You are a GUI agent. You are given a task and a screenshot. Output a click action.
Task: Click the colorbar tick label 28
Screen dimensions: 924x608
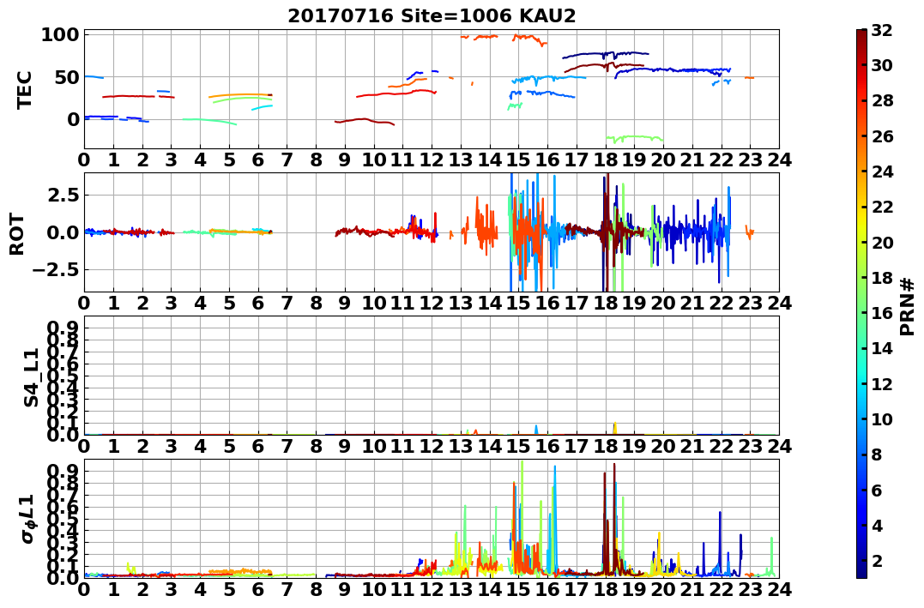[x=882, y=100]
